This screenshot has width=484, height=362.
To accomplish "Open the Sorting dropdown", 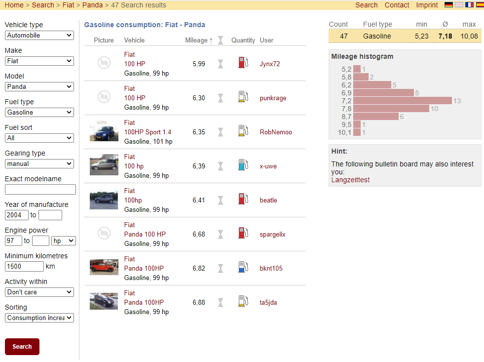I will click(x=39, y=318).
